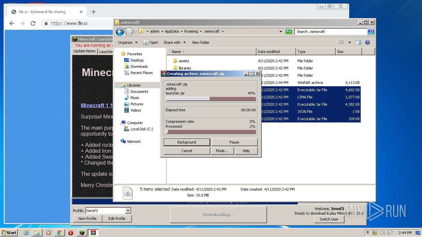
Task: Send archiving to Background
Action: tap(187, 142)
